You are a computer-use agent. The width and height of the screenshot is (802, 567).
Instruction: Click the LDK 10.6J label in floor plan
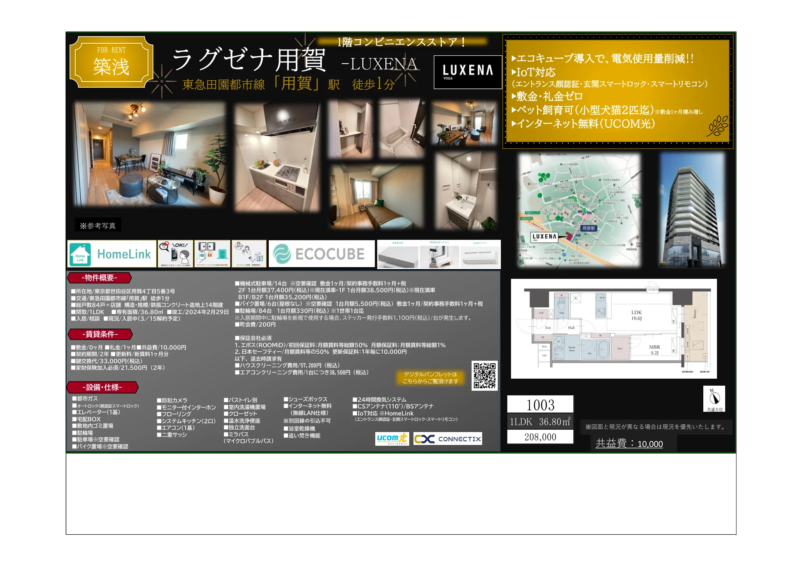636,315
